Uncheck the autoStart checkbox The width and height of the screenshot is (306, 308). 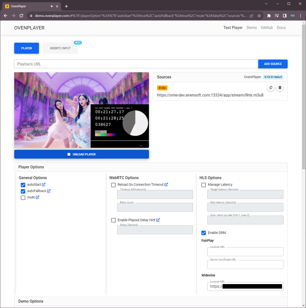click(23, 185)
